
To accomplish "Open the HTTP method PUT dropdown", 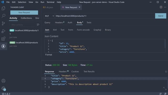I will pos(49,16).
